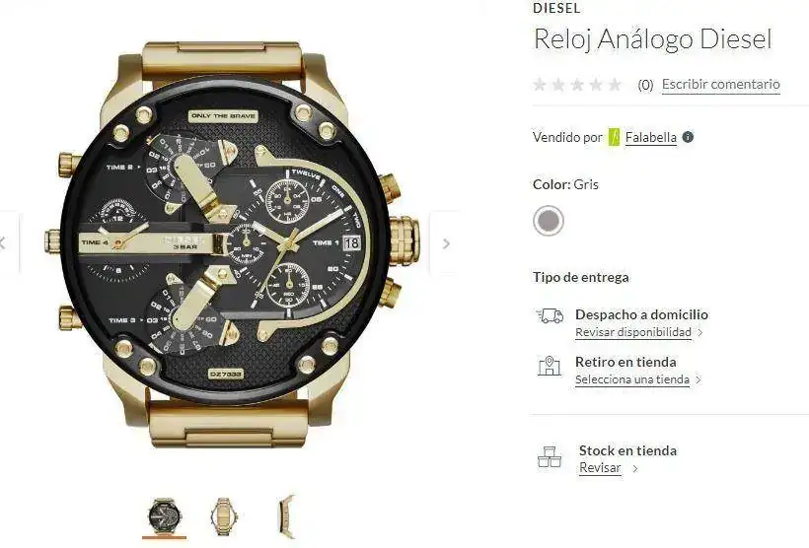Click the home delivery truck icon

(x=550, y=315)
